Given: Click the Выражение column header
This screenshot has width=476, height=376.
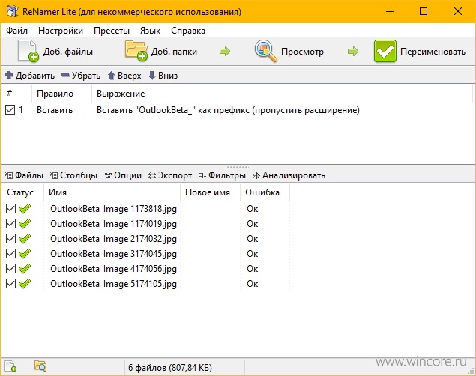Looking at the screenshot, I should click(282, 94).
